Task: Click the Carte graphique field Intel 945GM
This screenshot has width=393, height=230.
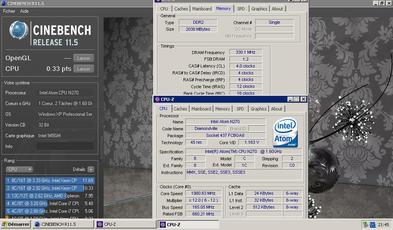Action: pos(65,136)
